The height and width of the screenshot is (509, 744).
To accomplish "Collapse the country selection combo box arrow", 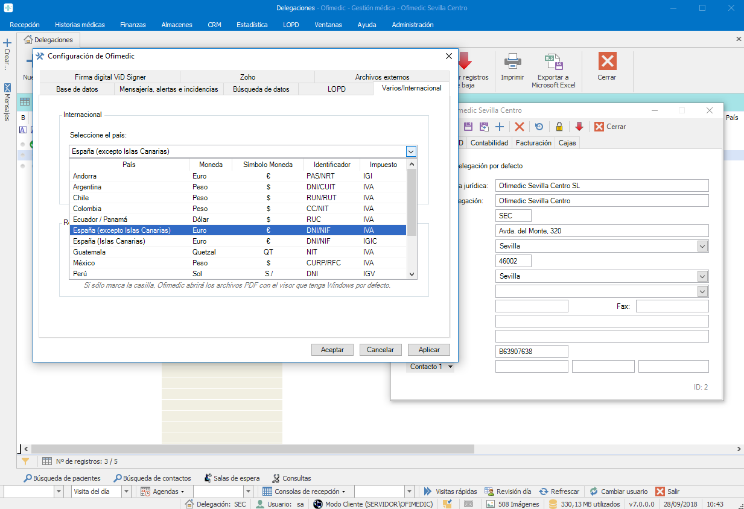I will [x=411, y=151].
